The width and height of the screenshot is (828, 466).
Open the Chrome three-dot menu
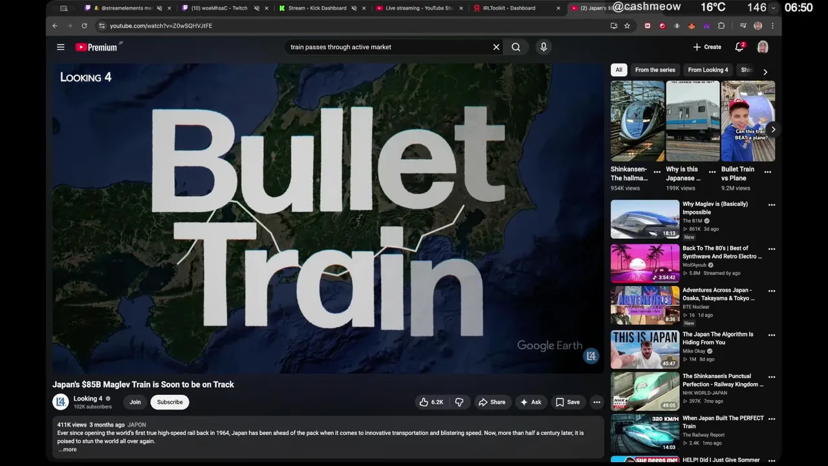[x=772, y=26]
